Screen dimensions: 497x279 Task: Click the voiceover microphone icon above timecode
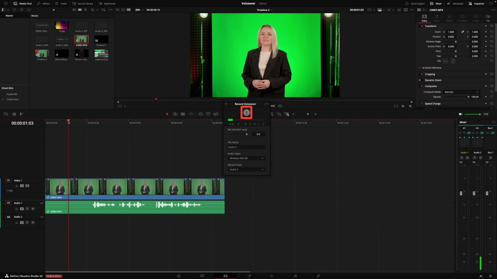click(x=21, y=114)
